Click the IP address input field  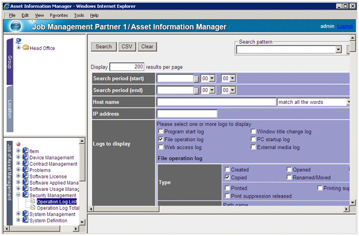click(x=187, y=114)
